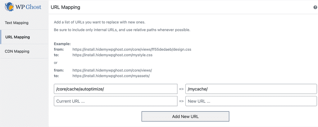Switch to the CDN Mapping tab
The width and height of the screenshot is (318, 127).
click(x=24, y=51)
